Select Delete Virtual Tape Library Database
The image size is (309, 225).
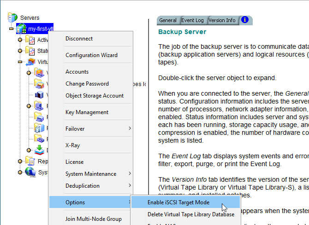tap(185, 214)
